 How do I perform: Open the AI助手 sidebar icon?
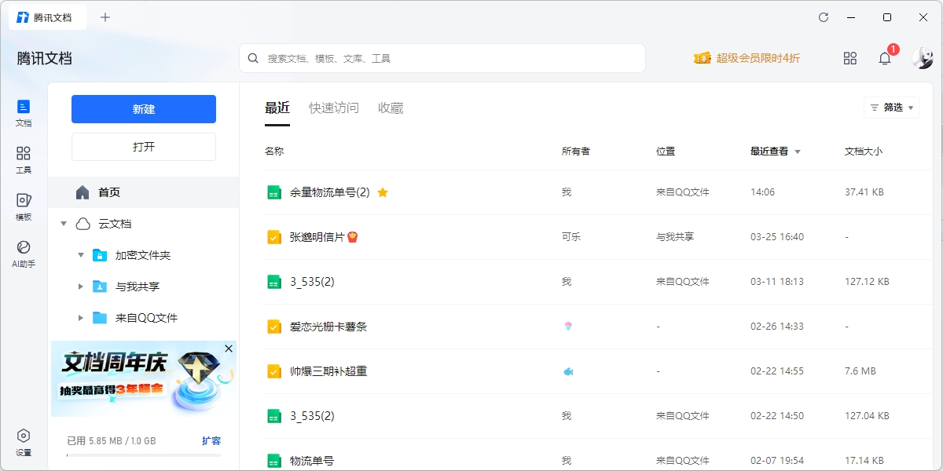[24, 254]
